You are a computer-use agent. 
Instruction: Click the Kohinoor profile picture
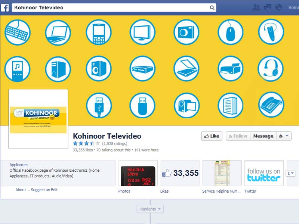click(38, 119)
